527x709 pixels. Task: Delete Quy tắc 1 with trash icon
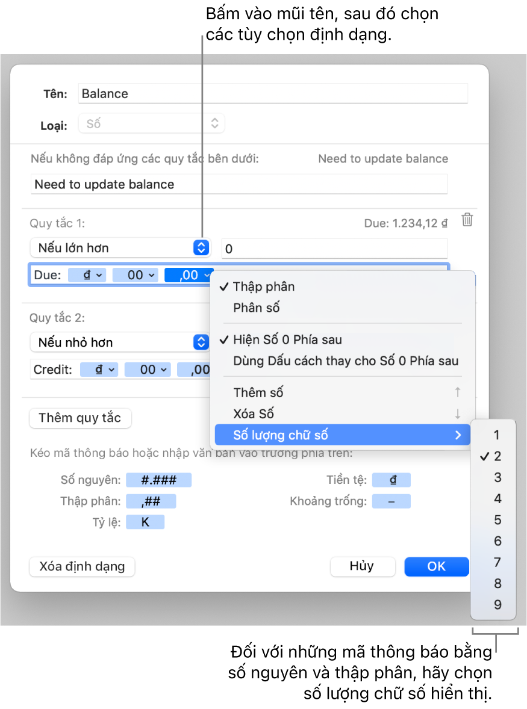coord(467,220)
